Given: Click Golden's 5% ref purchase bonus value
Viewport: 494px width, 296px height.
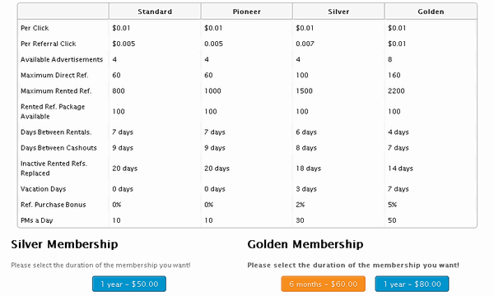Looking at the screenshot, I should [x=392, y=205].
